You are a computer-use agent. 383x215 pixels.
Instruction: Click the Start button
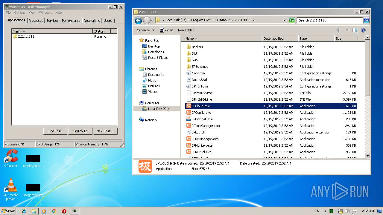pyautogui.click(x=8, y=211)
